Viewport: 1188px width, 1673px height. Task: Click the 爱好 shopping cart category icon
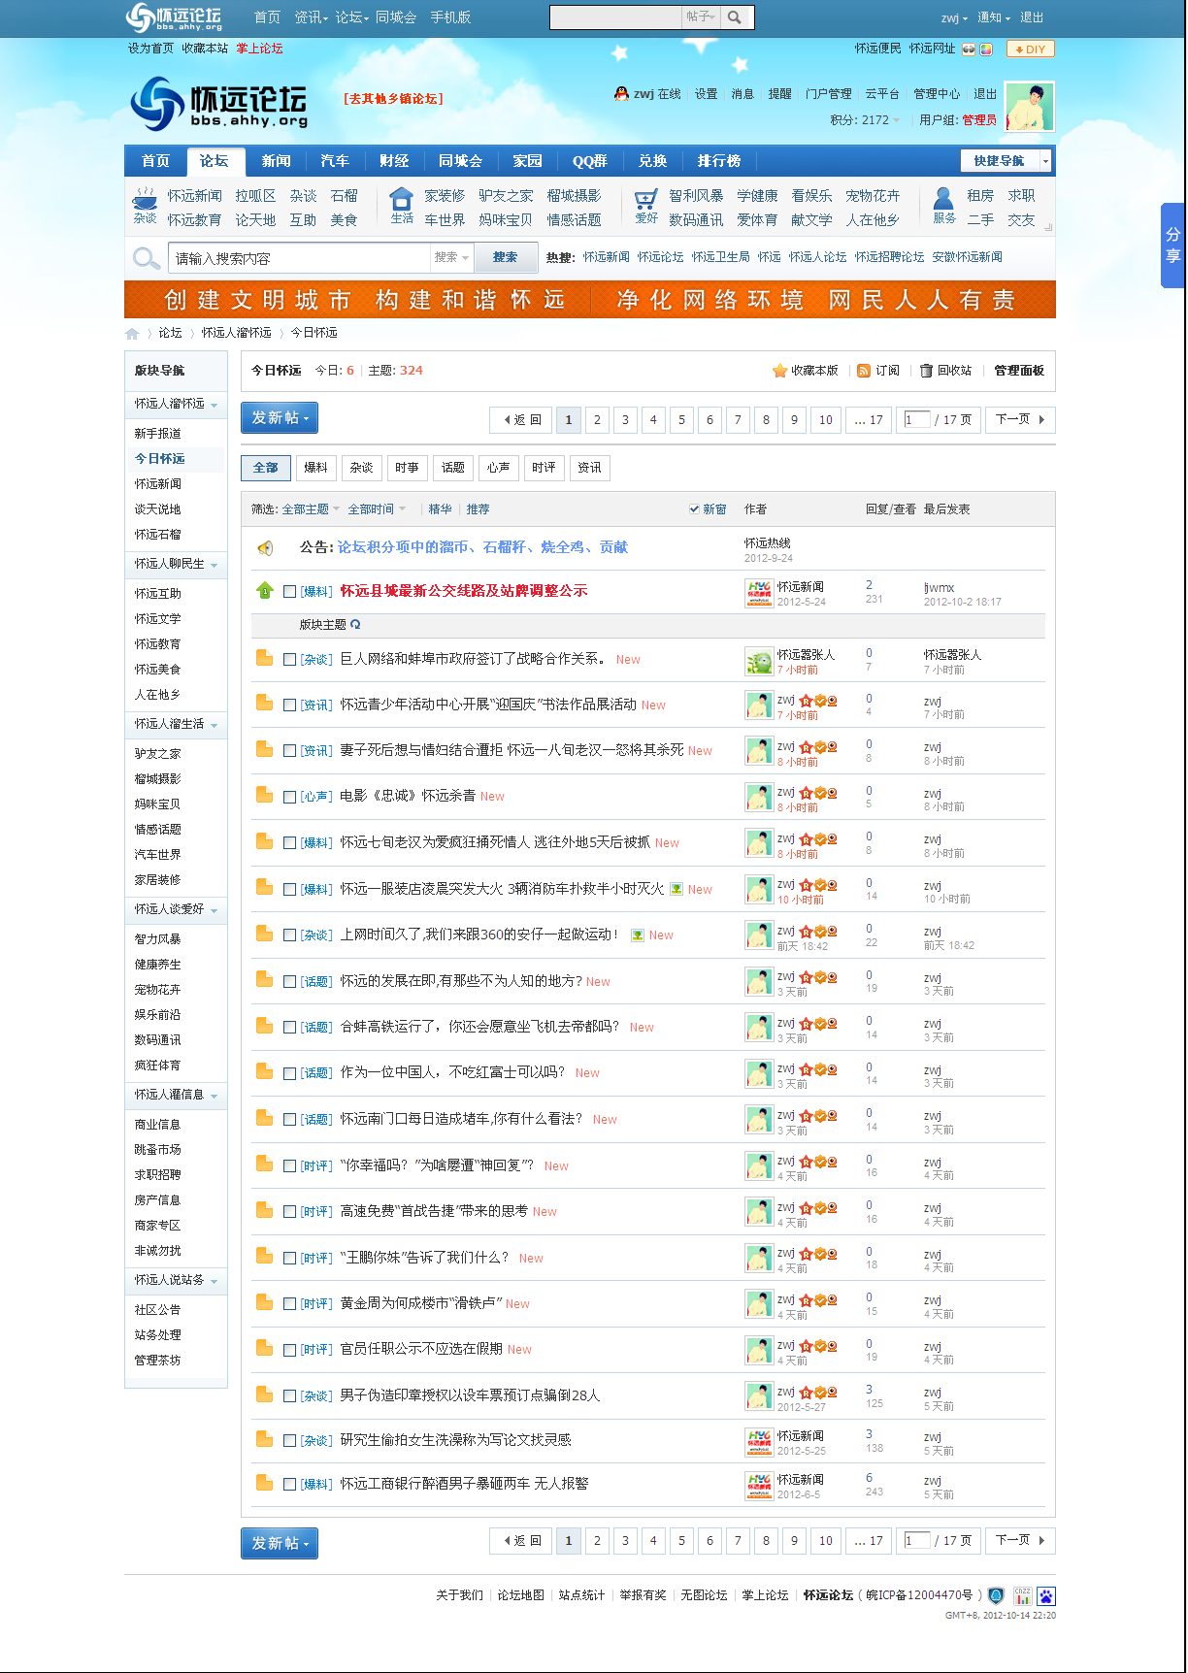tap(645, 199)
